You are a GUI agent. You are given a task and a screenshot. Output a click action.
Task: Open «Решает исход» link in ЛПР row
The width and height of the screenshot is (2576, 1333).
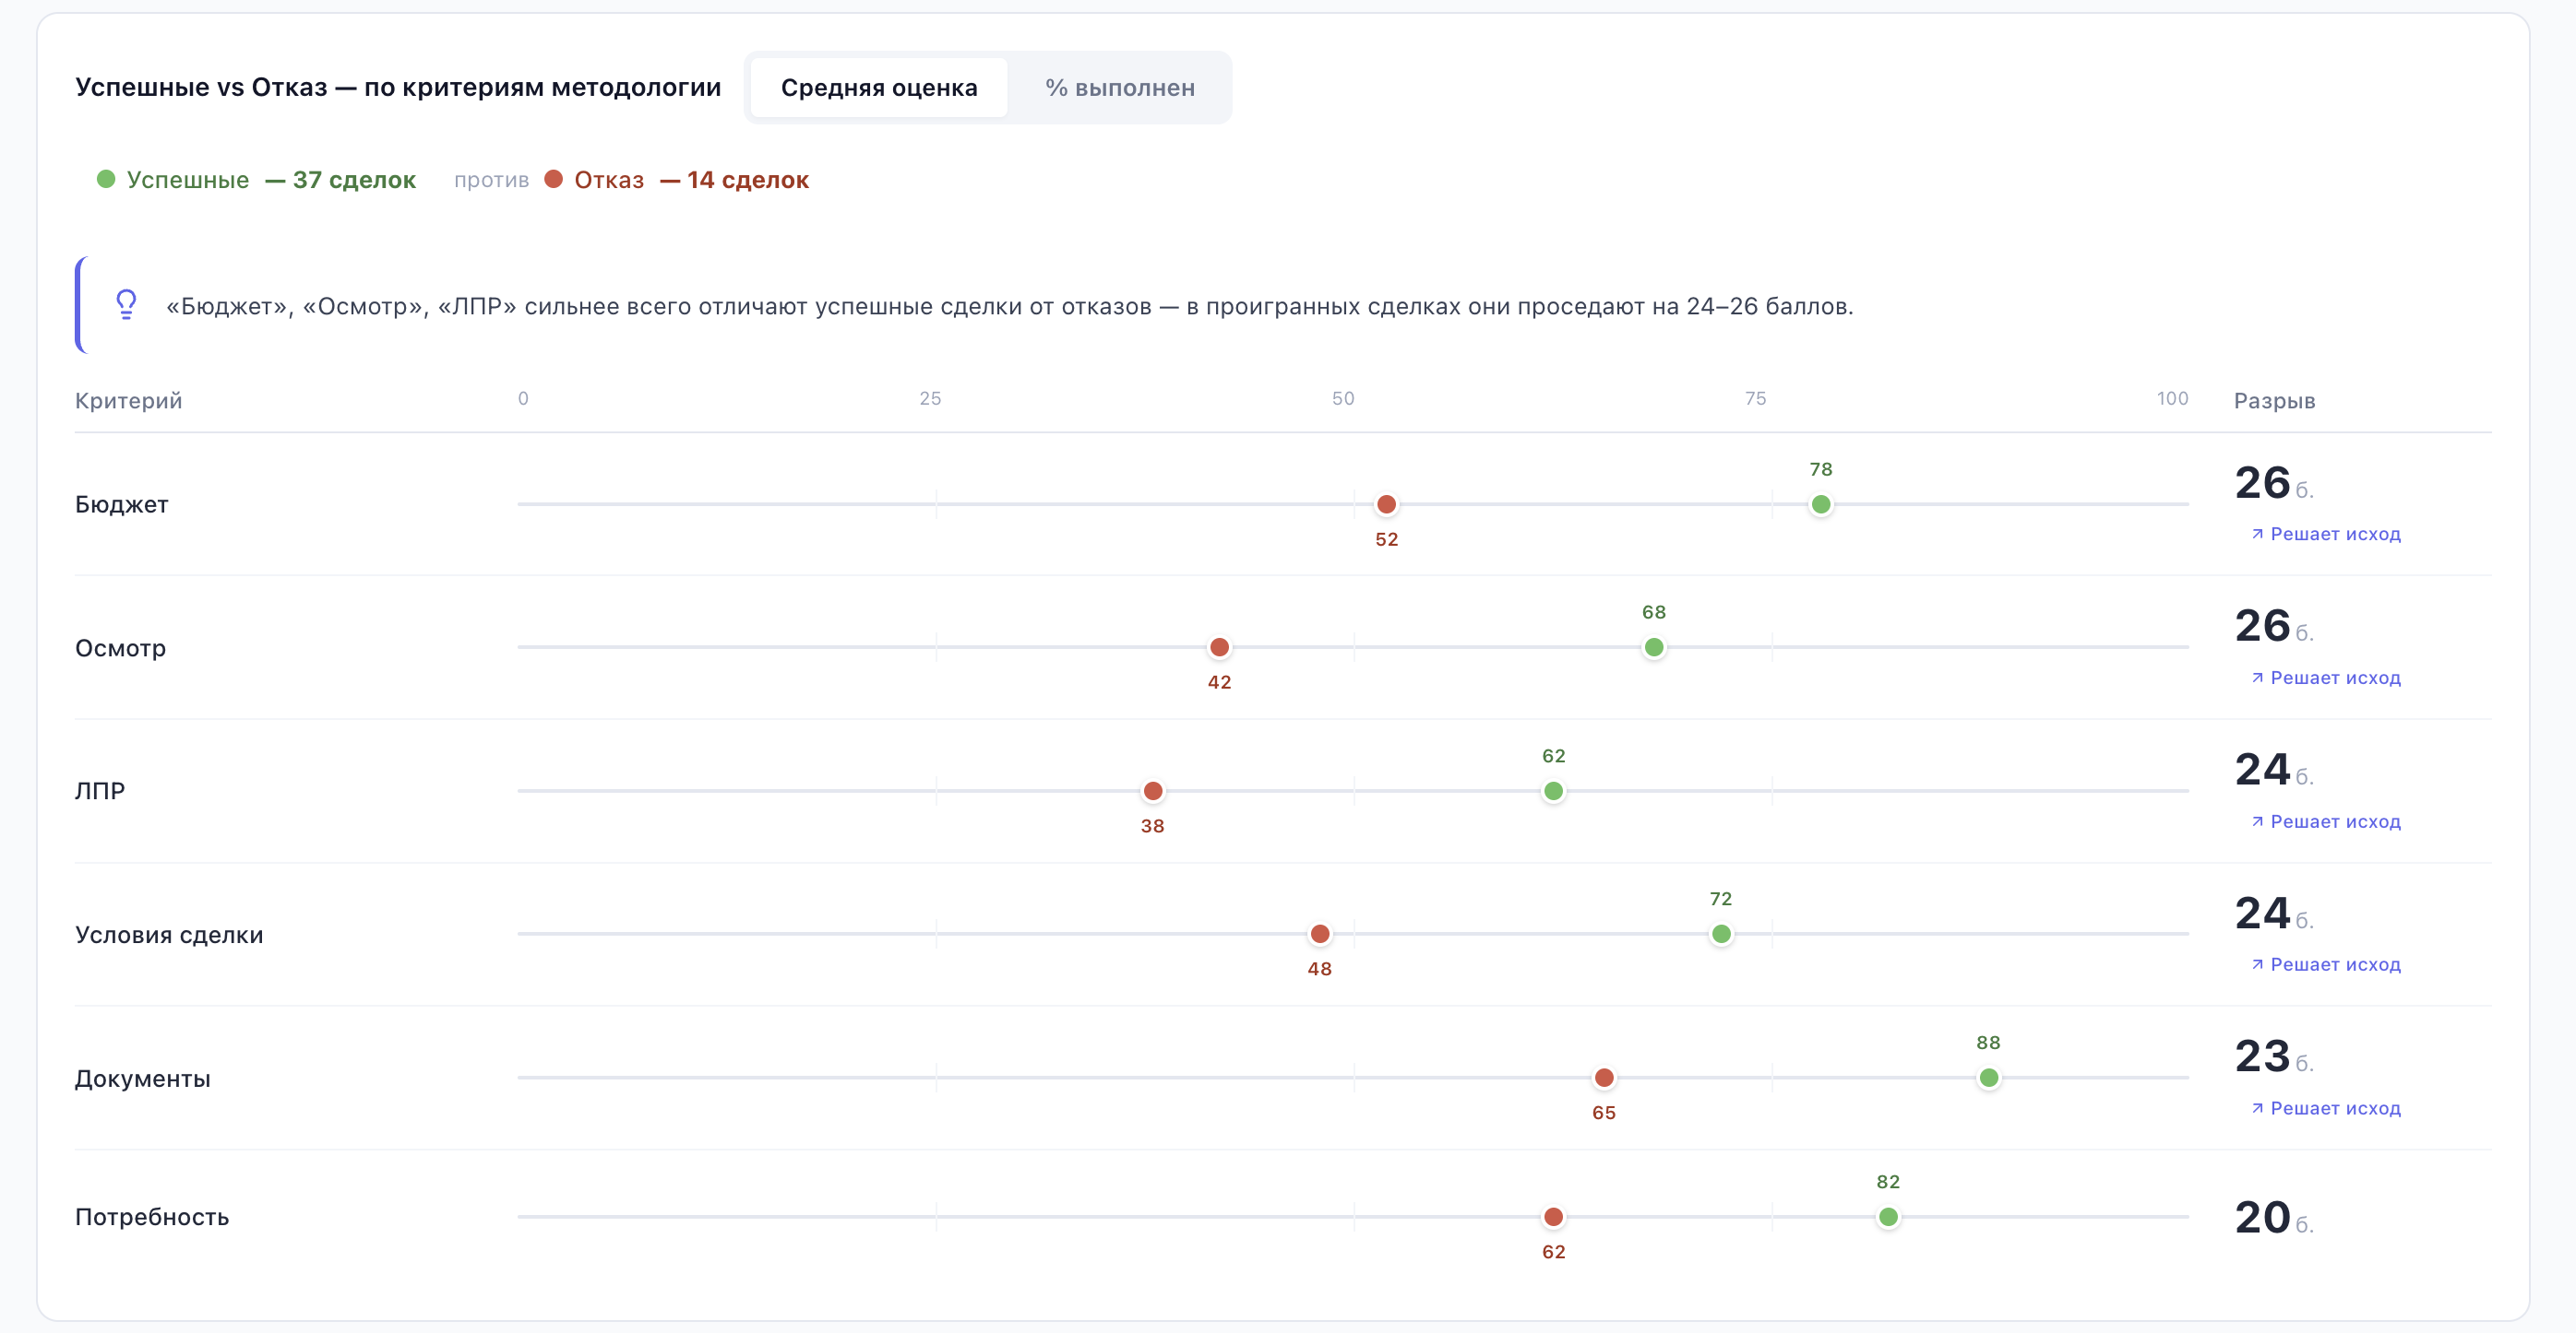point(2325,821)
